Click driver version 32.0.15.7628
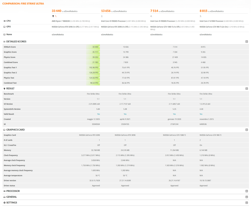The height and width of the screenshot is (208, 251). (94, 181)
